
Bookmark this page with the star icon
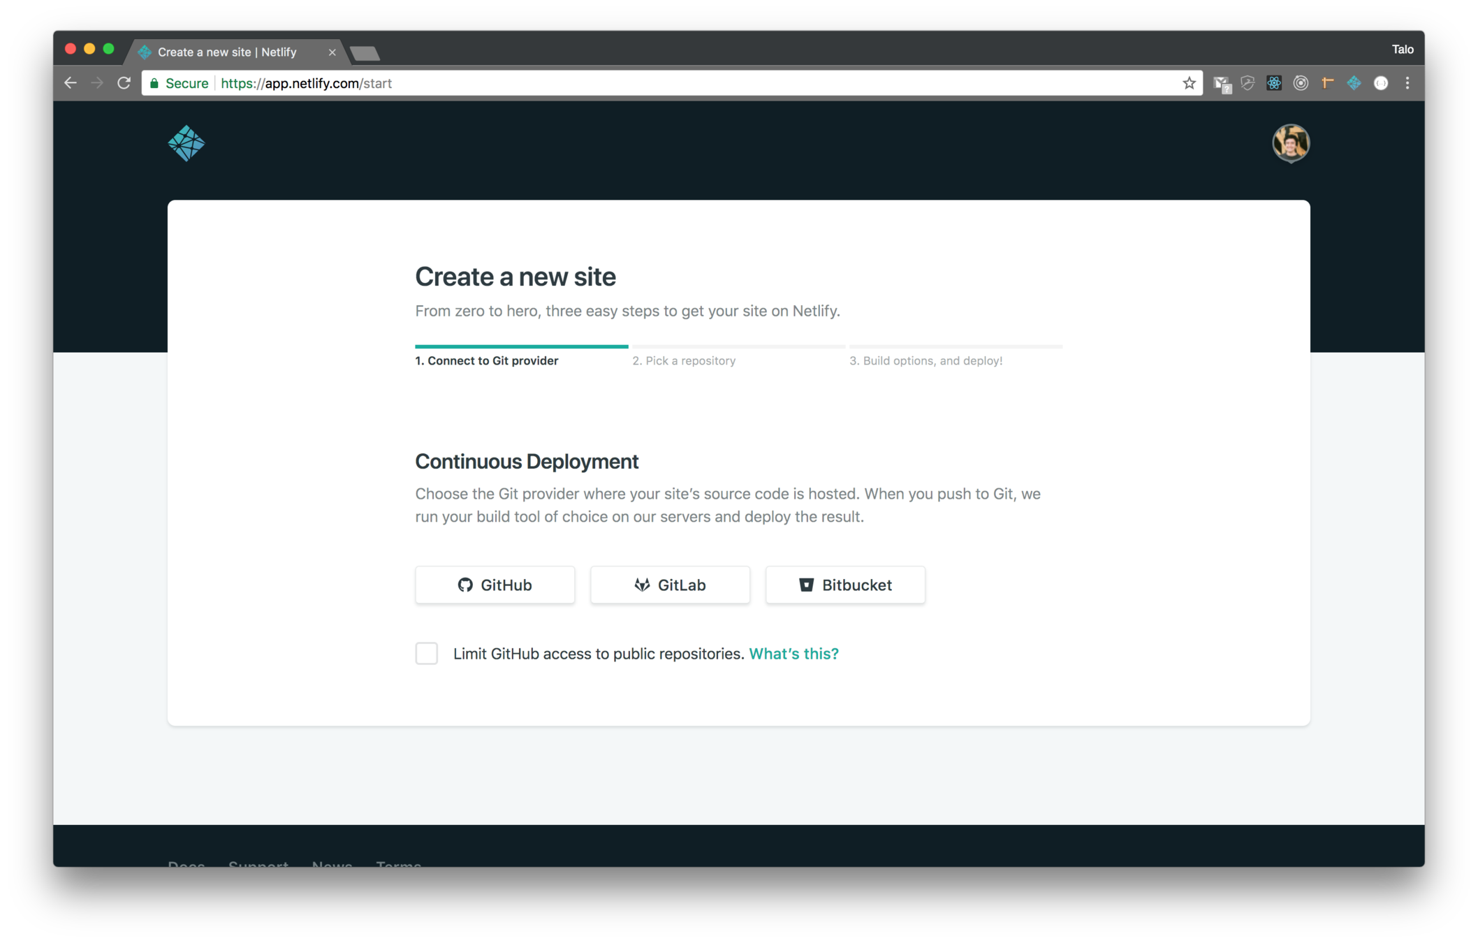(x=1189, y=83)
